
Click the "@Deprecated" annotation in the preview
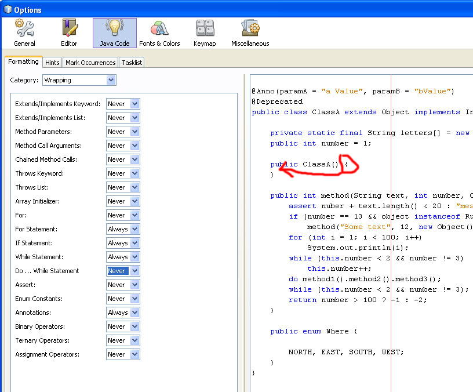coord(277,101)
